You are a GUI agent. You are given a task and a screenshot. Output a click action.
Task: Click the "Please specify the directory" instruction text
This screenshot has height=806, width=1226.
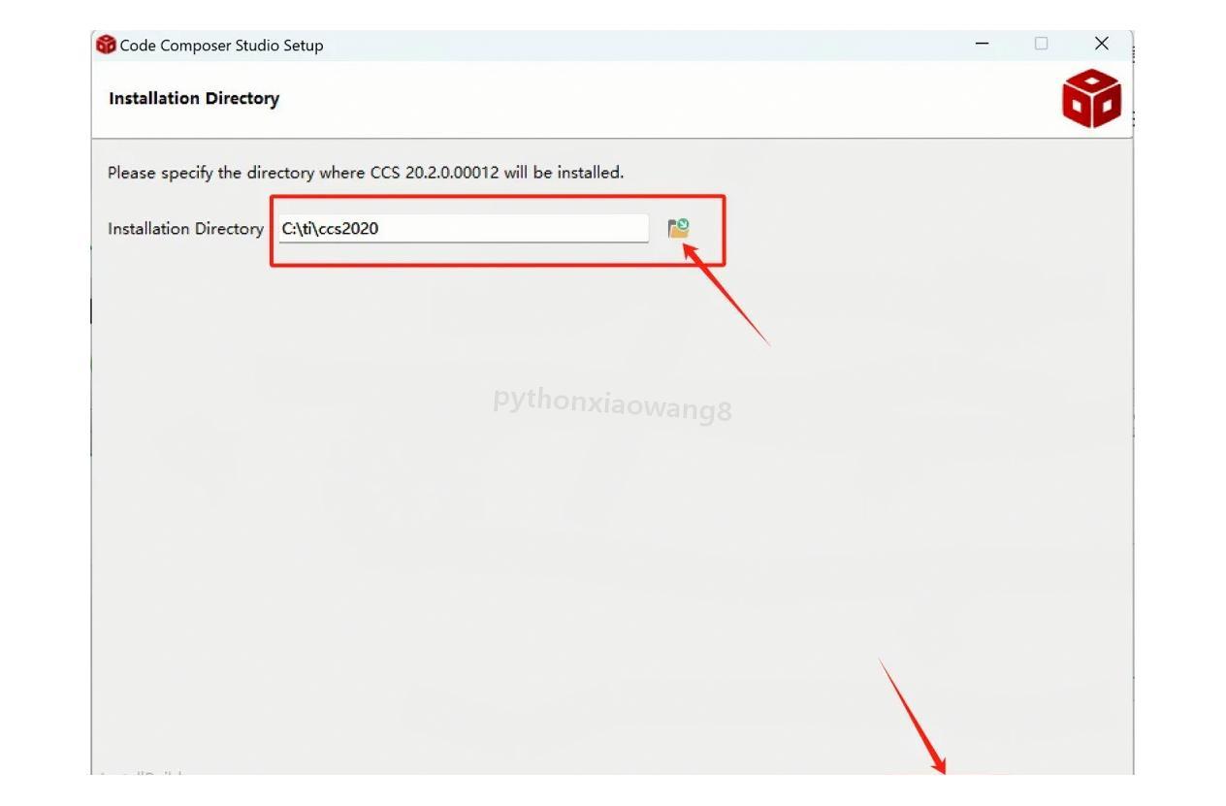[x=366, y=173]
